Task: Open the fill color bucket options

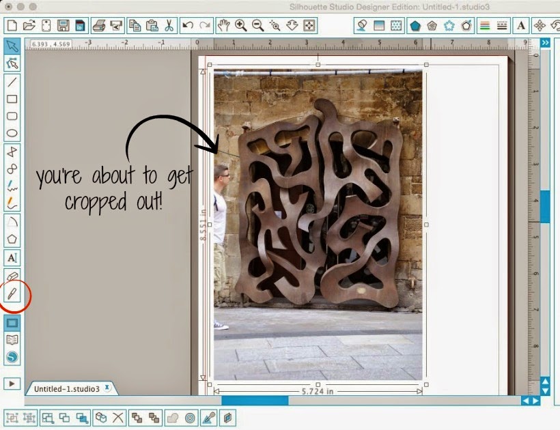Action: click(x=361, y=25)
